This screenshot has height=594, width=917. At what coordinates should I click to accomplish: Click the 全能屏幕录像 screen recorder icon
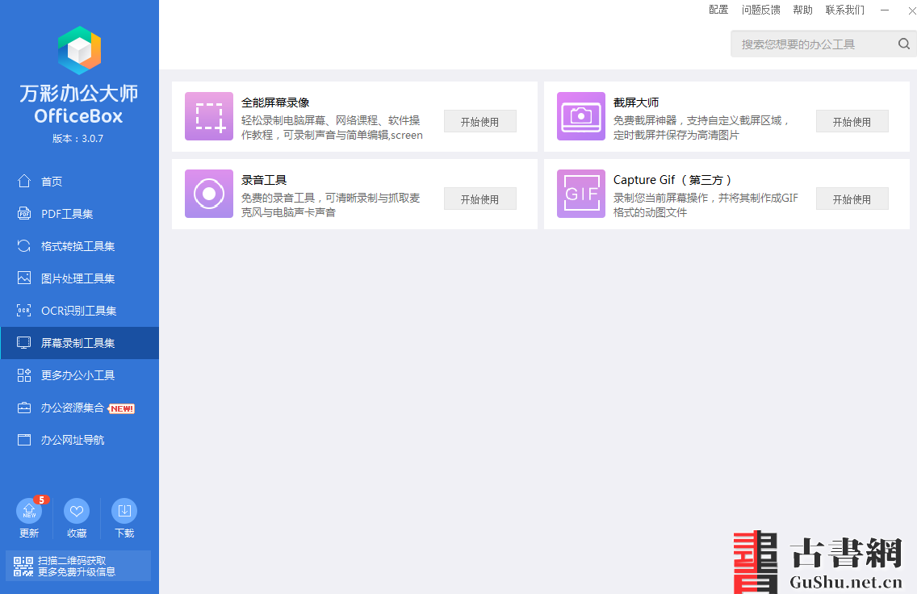pos(209,116)
